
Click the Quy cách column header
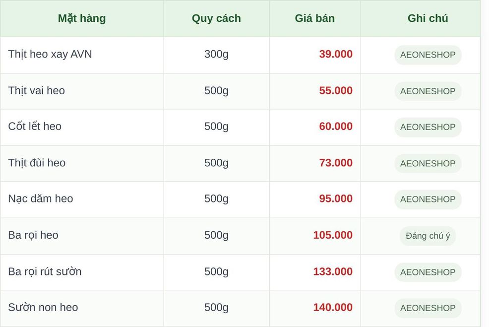click(216, 18)
